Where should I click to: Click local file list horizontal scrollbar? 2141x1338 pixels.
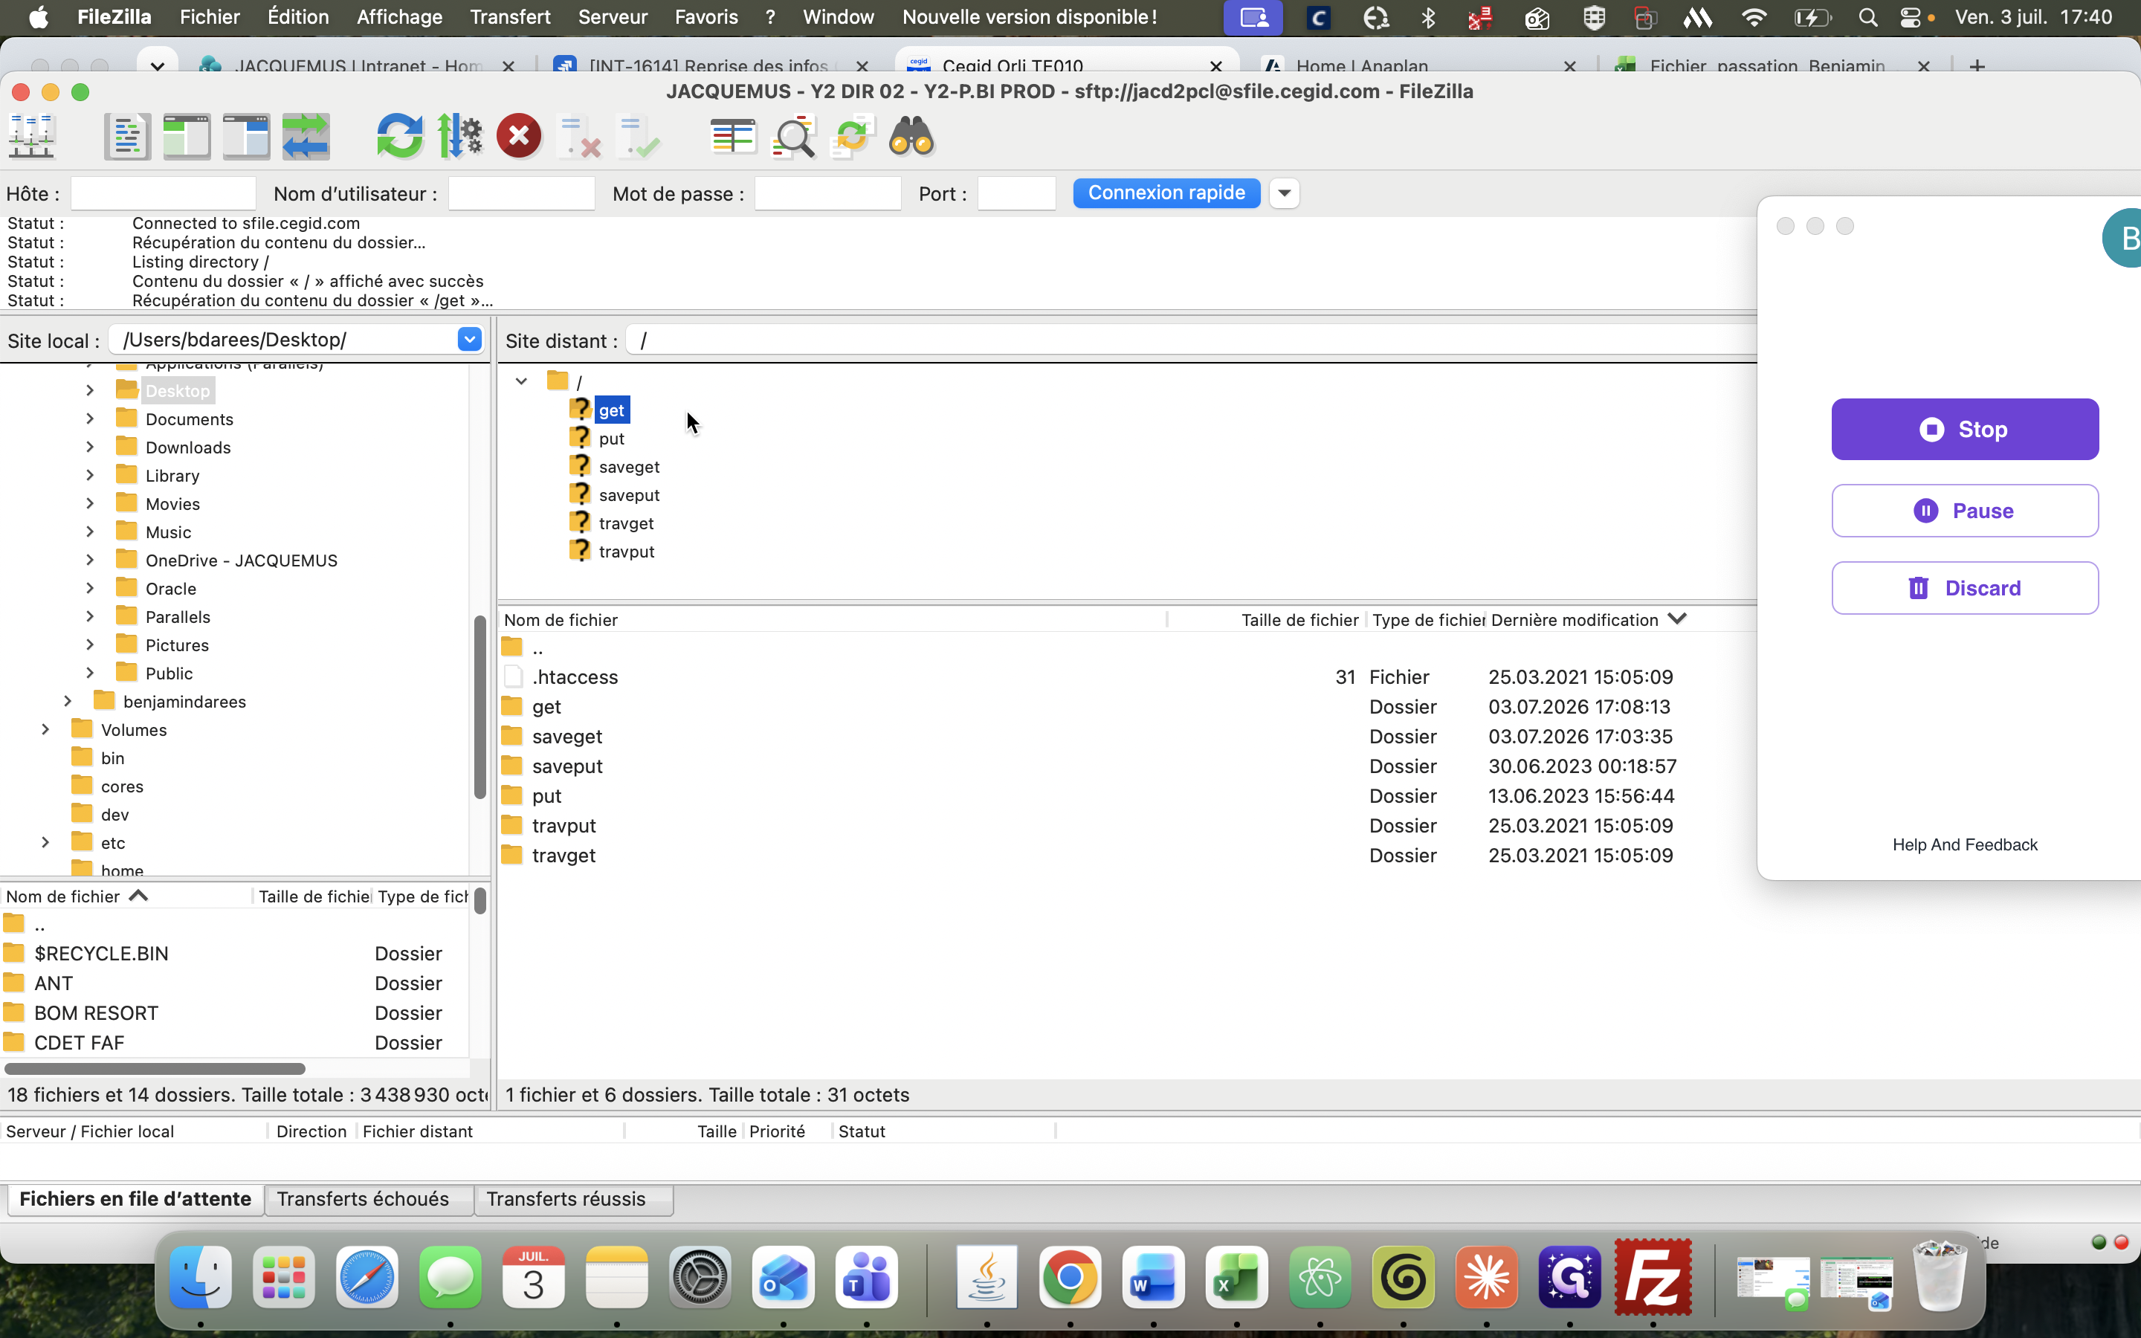[155, 1068]
